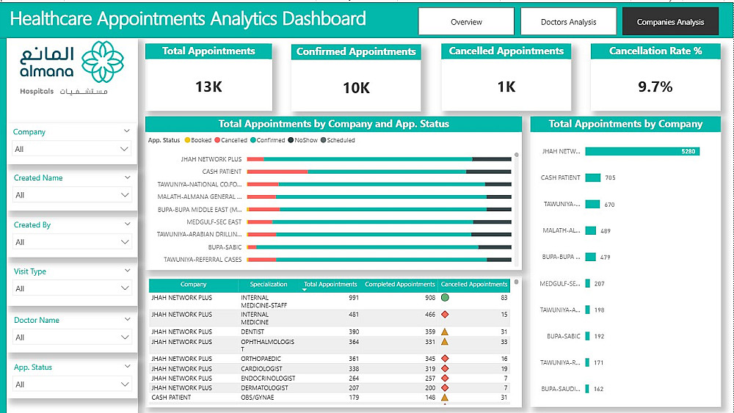This screenshot has height=413, width=734.
Task: Click the 5280 JHAH NETW... bar
Action: point(642,151)
